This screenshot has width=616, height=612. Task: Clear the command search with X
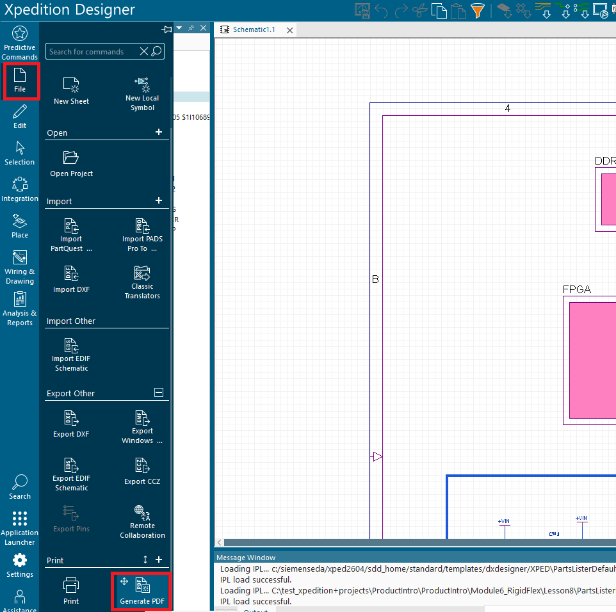tap(144, 51)
